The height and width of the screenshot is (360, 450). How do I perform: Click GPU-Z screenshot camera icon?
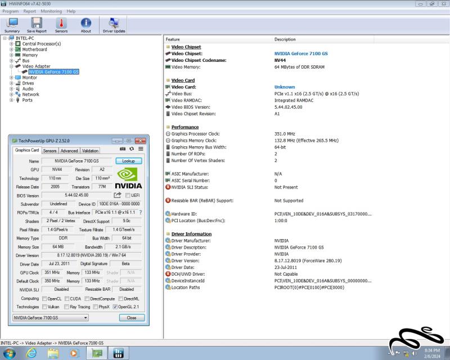[123, 148]
